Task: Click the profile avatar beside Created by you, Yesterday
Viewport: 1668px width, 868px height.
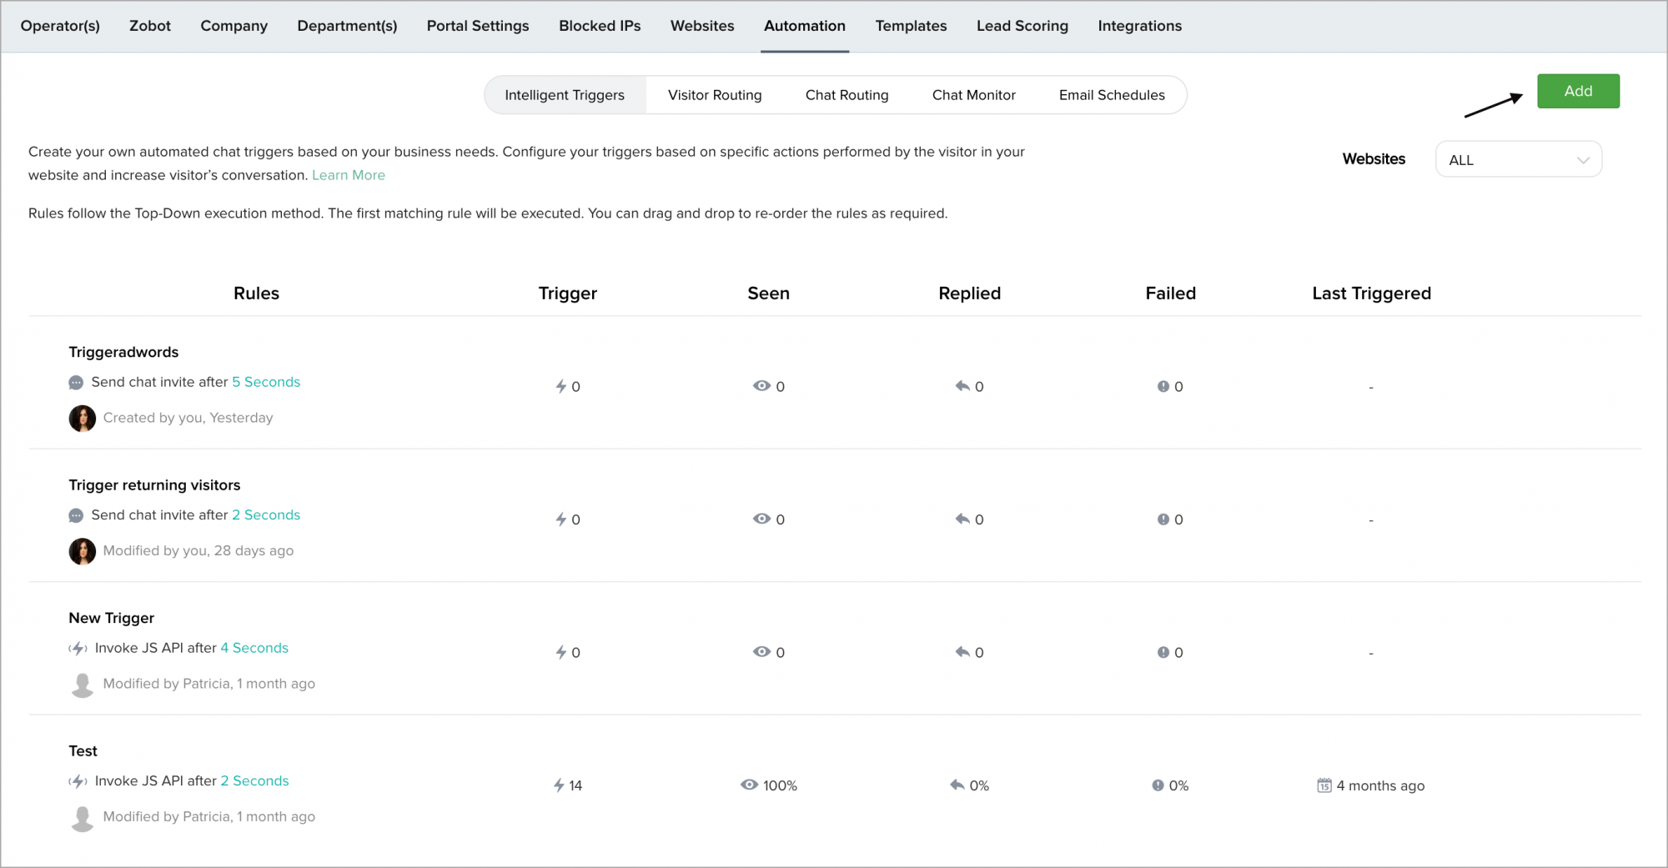Action: 82,418
